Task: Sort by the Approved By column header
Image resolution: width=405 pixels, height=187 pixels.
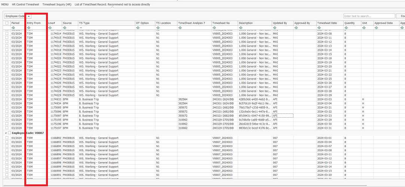Action: tap(302, 23)
